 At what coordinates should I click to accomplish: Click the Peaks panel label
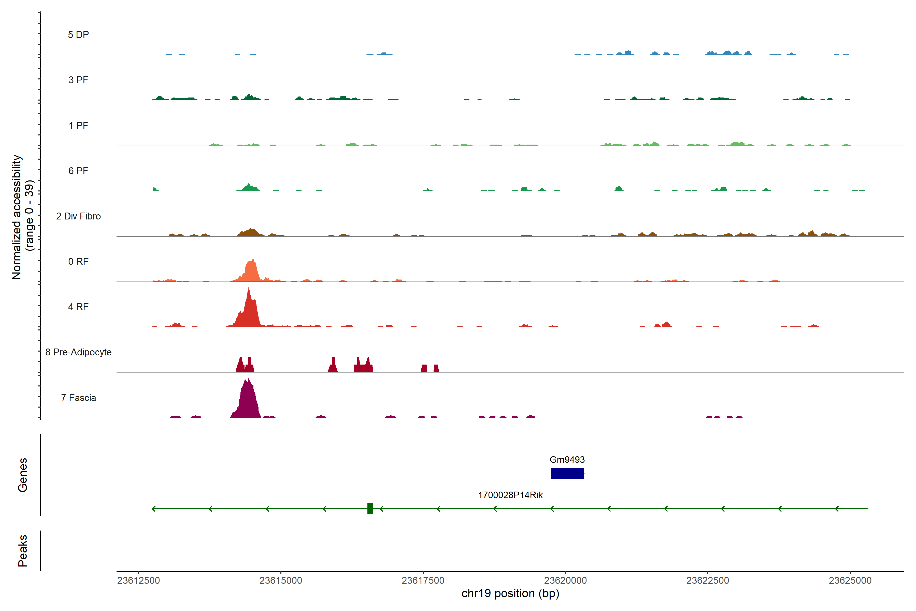coord(23,551)
